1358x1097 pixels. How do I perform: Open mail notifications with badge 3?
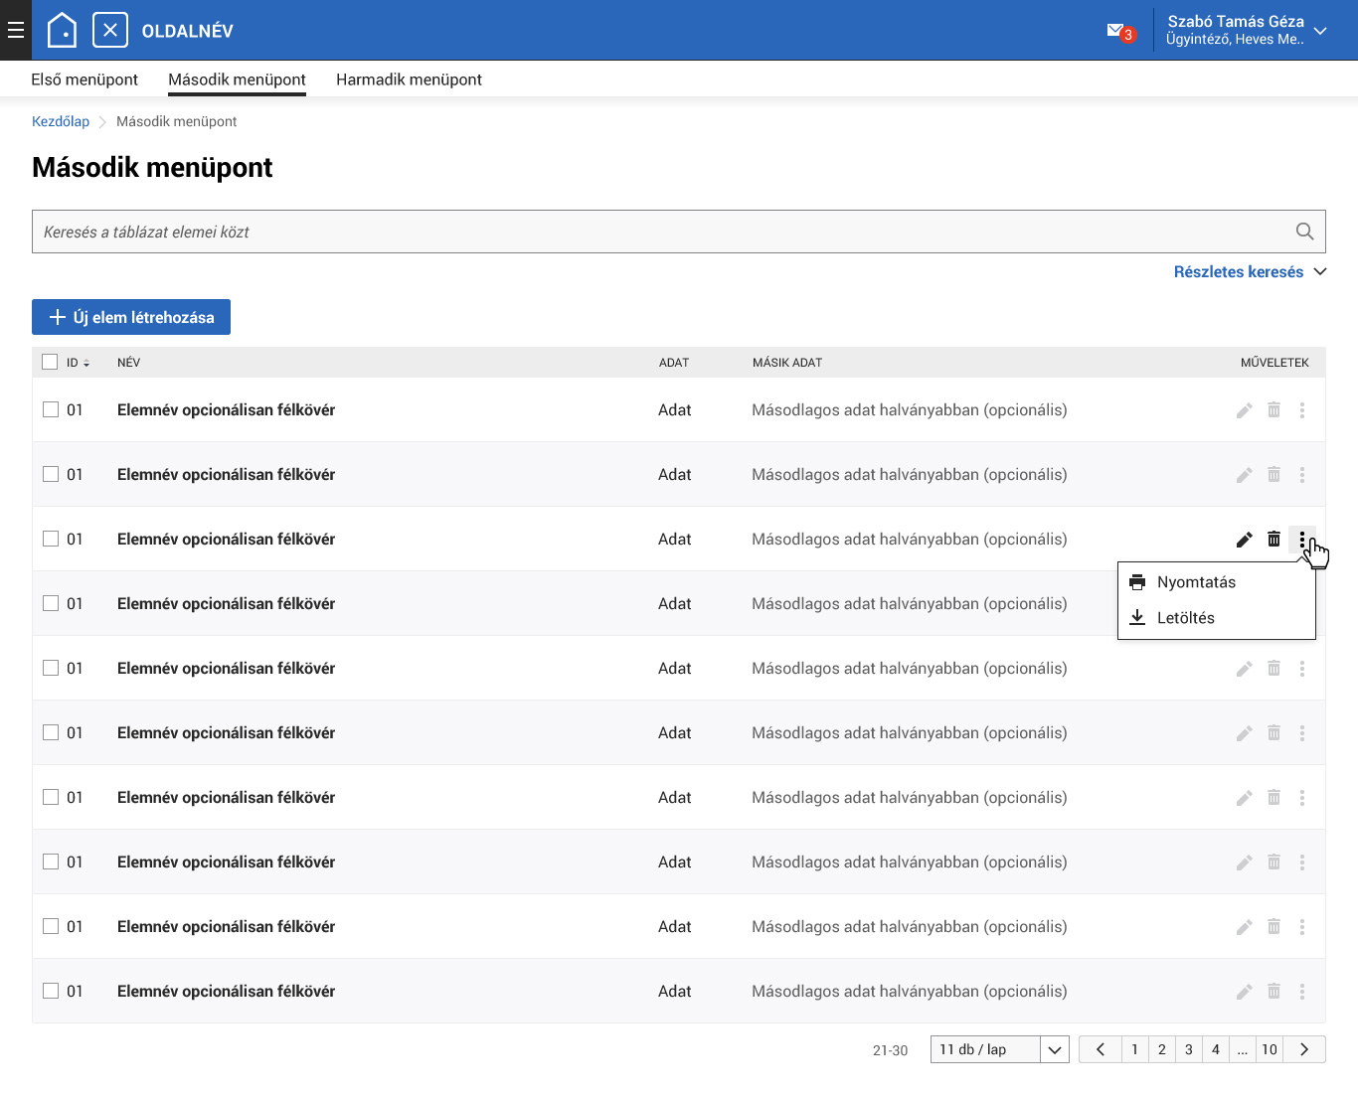click(1120, 32)
